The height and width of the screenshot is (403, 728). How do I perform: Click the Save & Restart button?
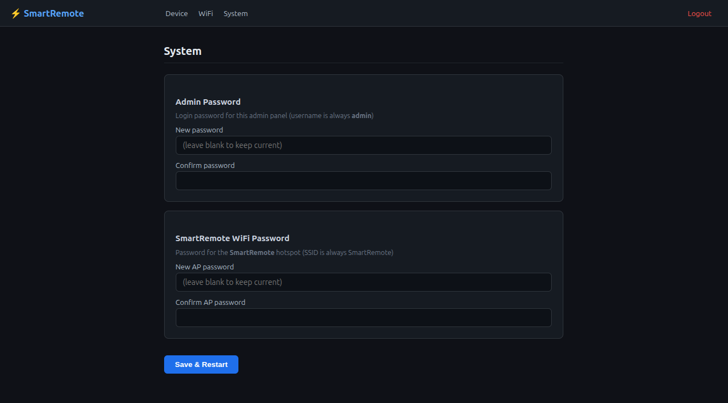pos(201,364)
